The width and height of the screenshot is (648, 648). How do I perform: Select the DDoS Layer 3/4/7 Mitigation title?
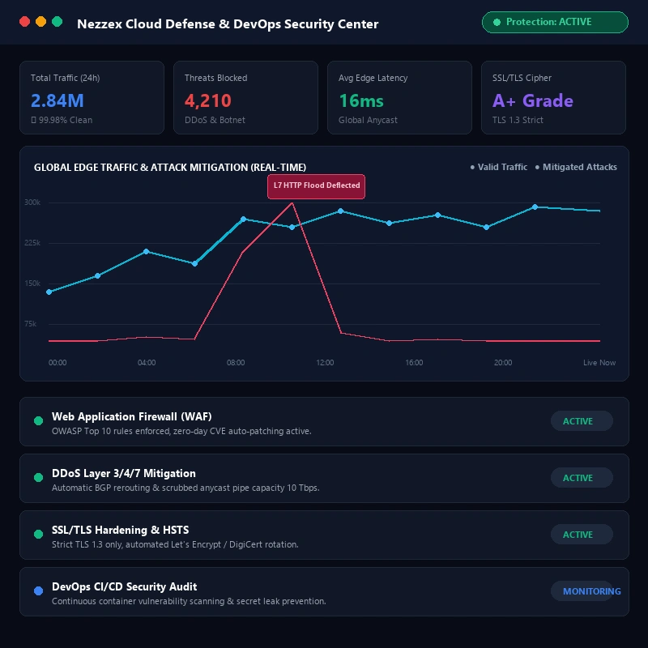[124, 473]
